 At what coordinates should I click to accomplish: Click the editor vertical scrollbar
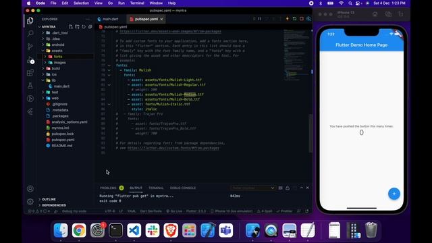(310, 133)
